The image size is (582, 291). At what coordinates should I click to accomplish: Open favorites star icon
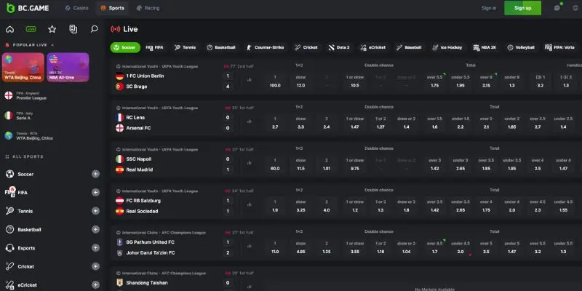(52, 29)
